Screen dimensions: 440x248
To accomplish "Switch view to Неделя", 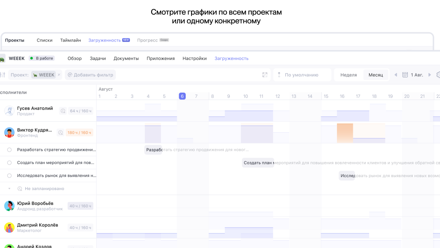I will click(348, 75).
